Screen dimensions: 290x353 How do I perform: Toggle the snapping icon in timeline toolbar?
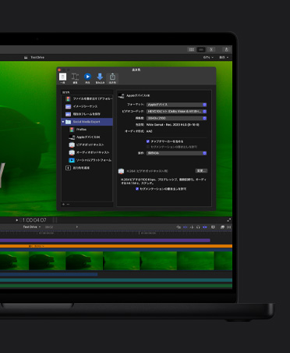pos(205,227)
